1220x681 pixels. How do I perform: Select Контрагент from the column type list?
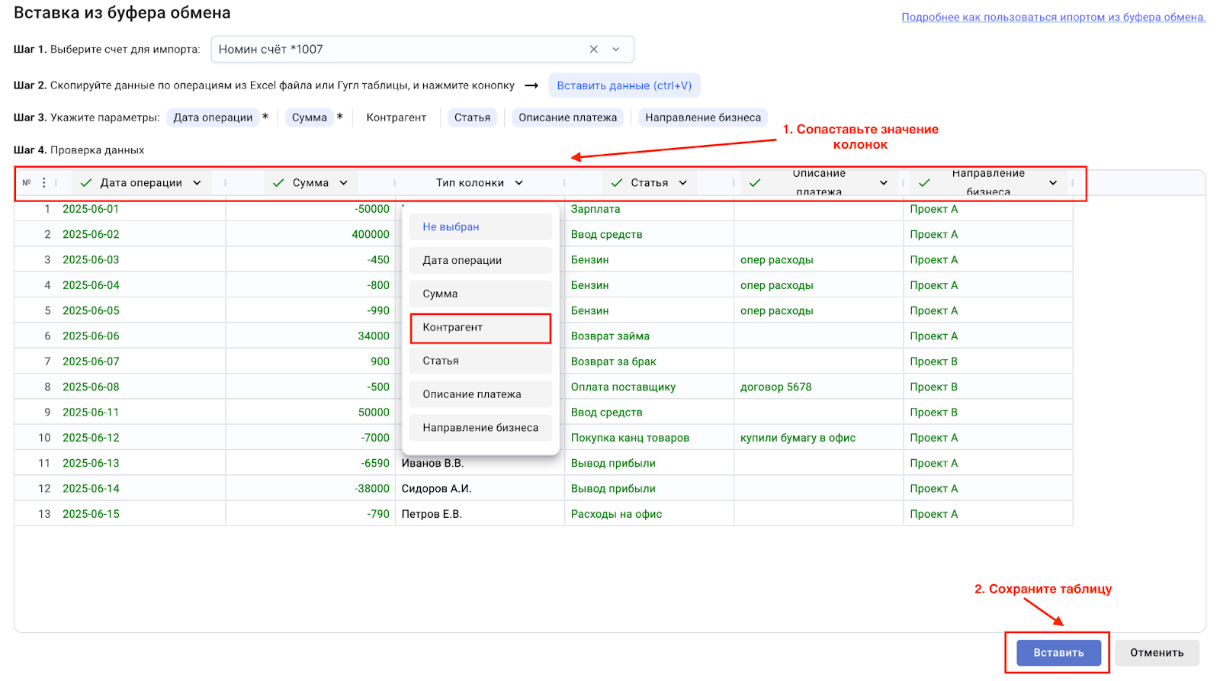(480, 328)
